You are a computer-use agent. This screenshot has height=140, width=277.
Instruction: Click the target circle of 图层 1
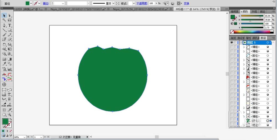coord(268,43)
